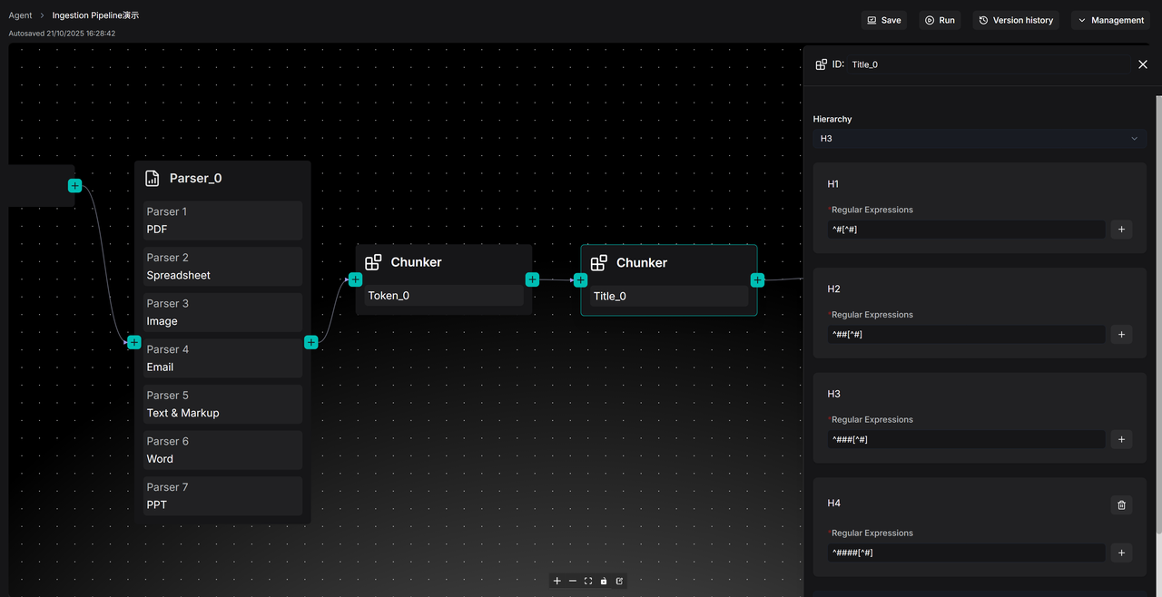1162x597 pixels.
Task: Expand the Management dropdown menu
Action: pyautogui.click(x=1110, y=20)
